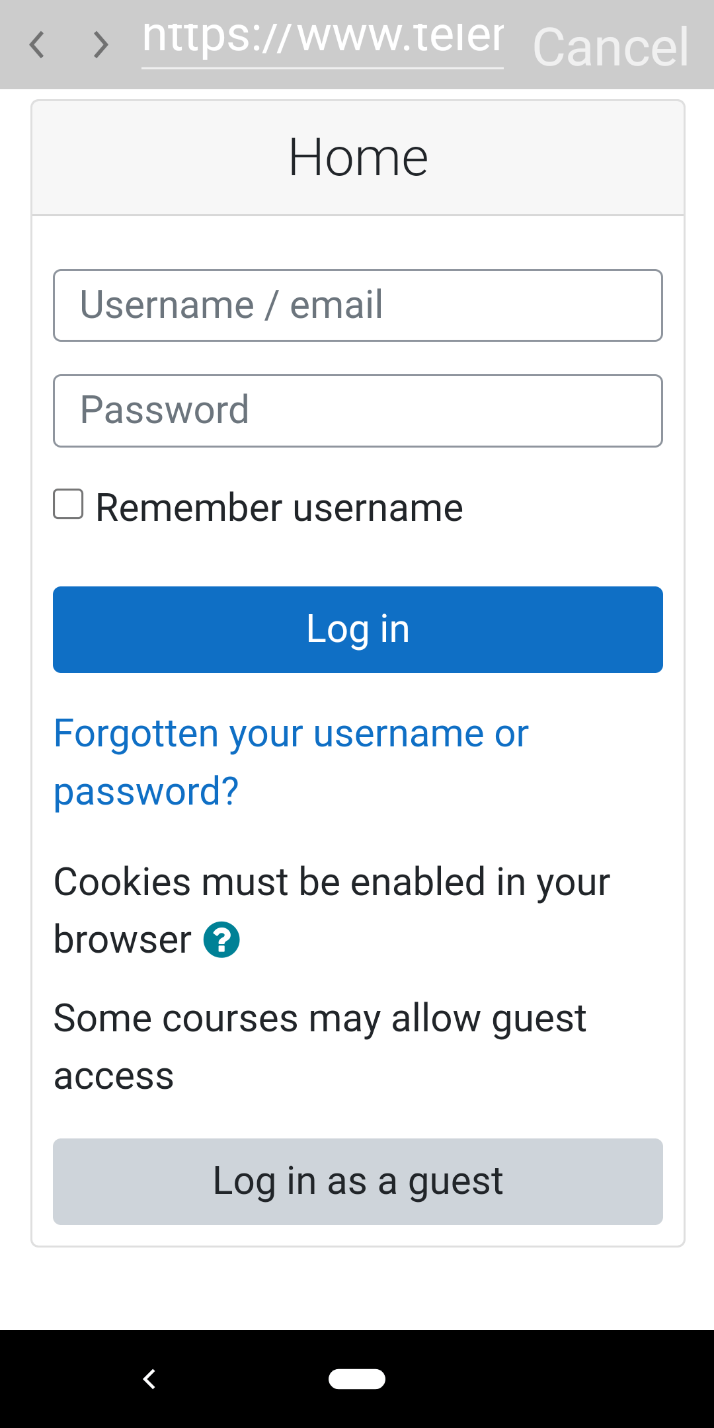
Task: Open Forgotten your username or password link
Action: [291, 762]
